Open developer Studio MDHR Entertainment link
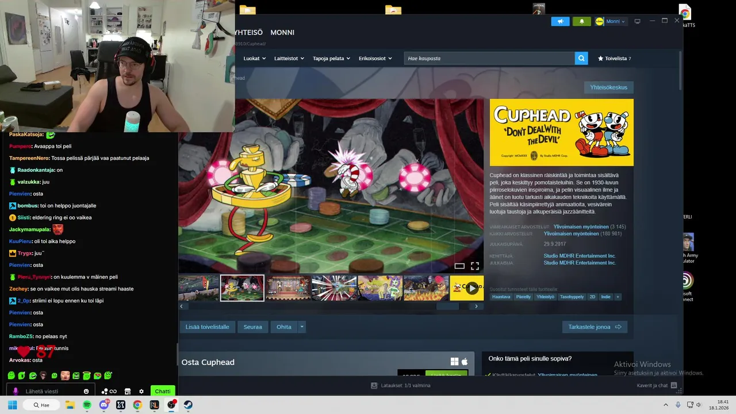736x414 pixels. tap(580, 256)
